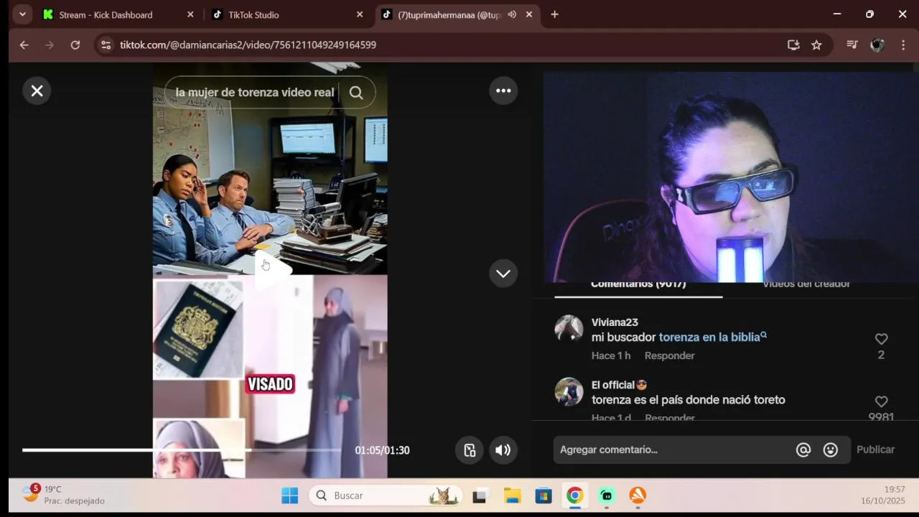Go forward in browser history

pyautogui.click(x=49, y=45)
